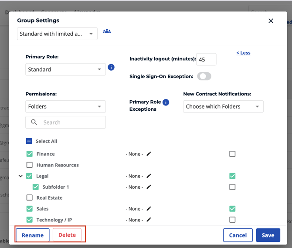Edit the Sales folder role exception
The height and width of the screenshot is (248, 292).
pos(149,209)
